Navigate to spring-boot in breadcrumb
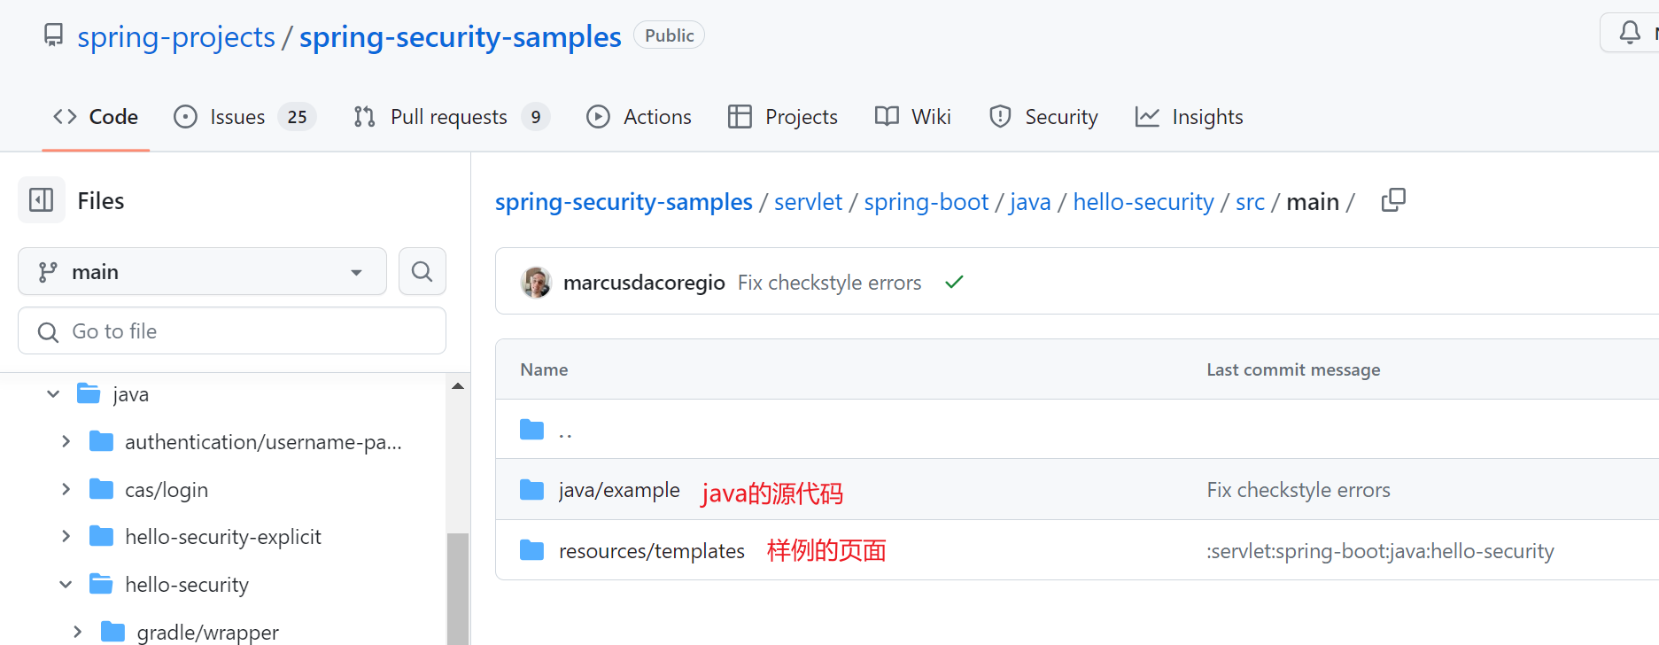 (926, 202)
